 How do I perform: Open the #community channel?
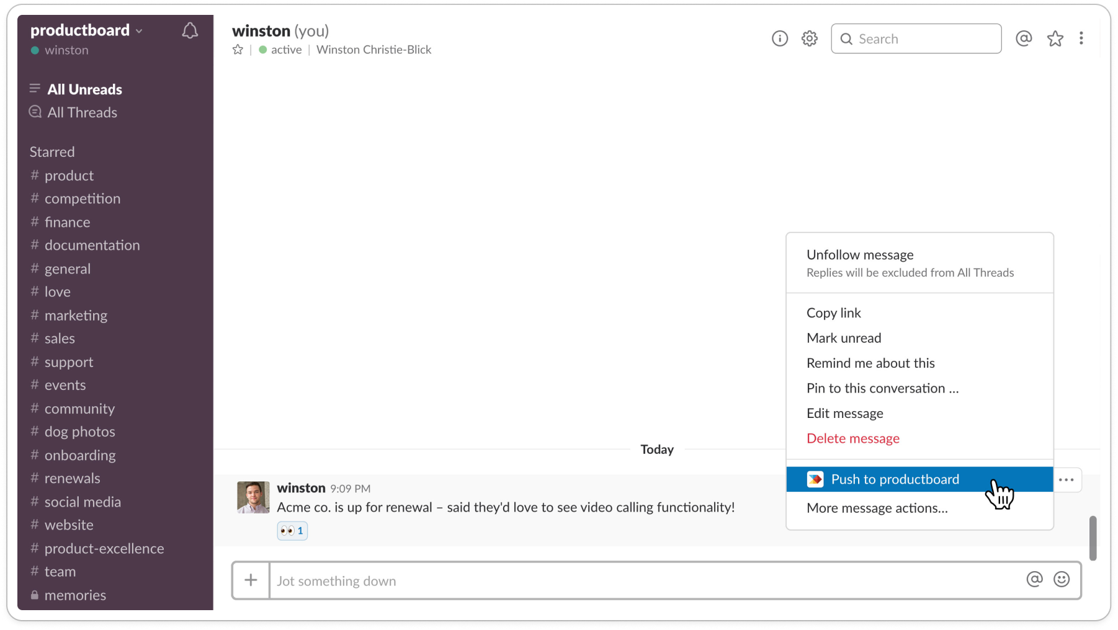[x=73, y=408]
